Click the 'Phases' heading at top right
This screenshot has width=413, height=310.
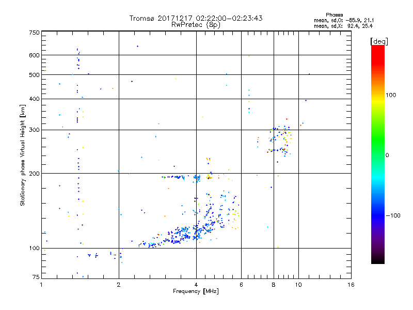(x=334, y=15)
